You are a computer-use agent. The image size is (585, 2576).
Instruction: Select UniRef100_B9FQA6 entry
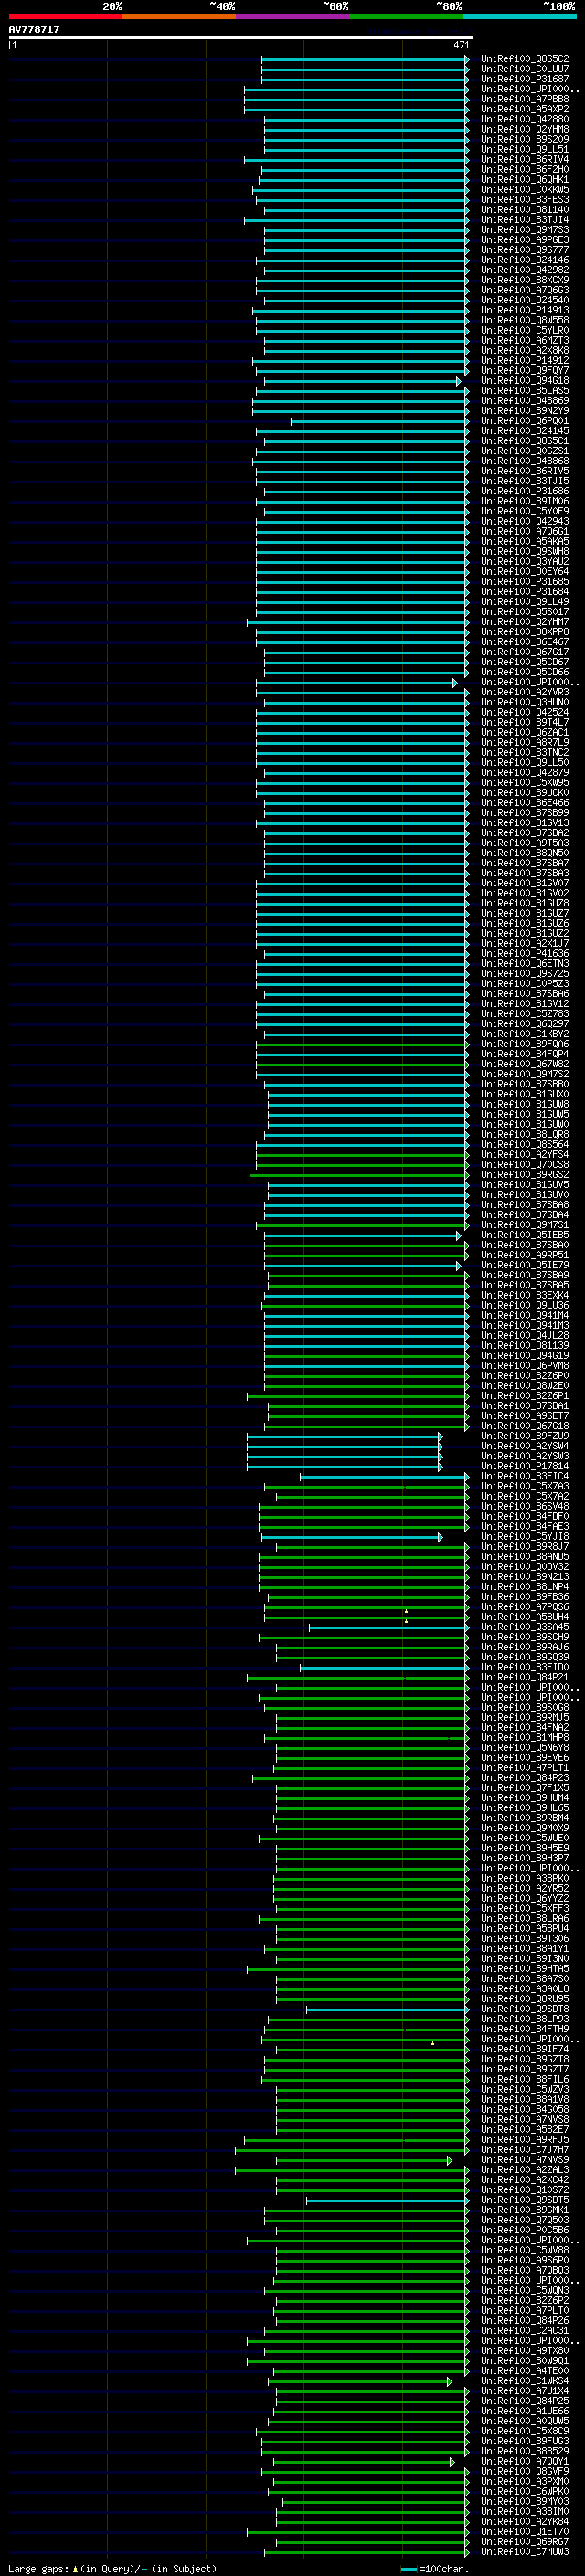[x=524, y=1044]
